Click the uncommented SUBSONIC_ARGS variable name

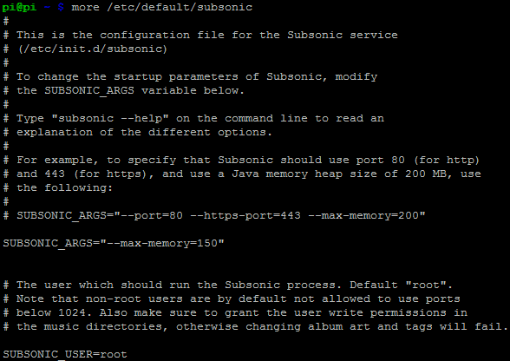point(48,243)
